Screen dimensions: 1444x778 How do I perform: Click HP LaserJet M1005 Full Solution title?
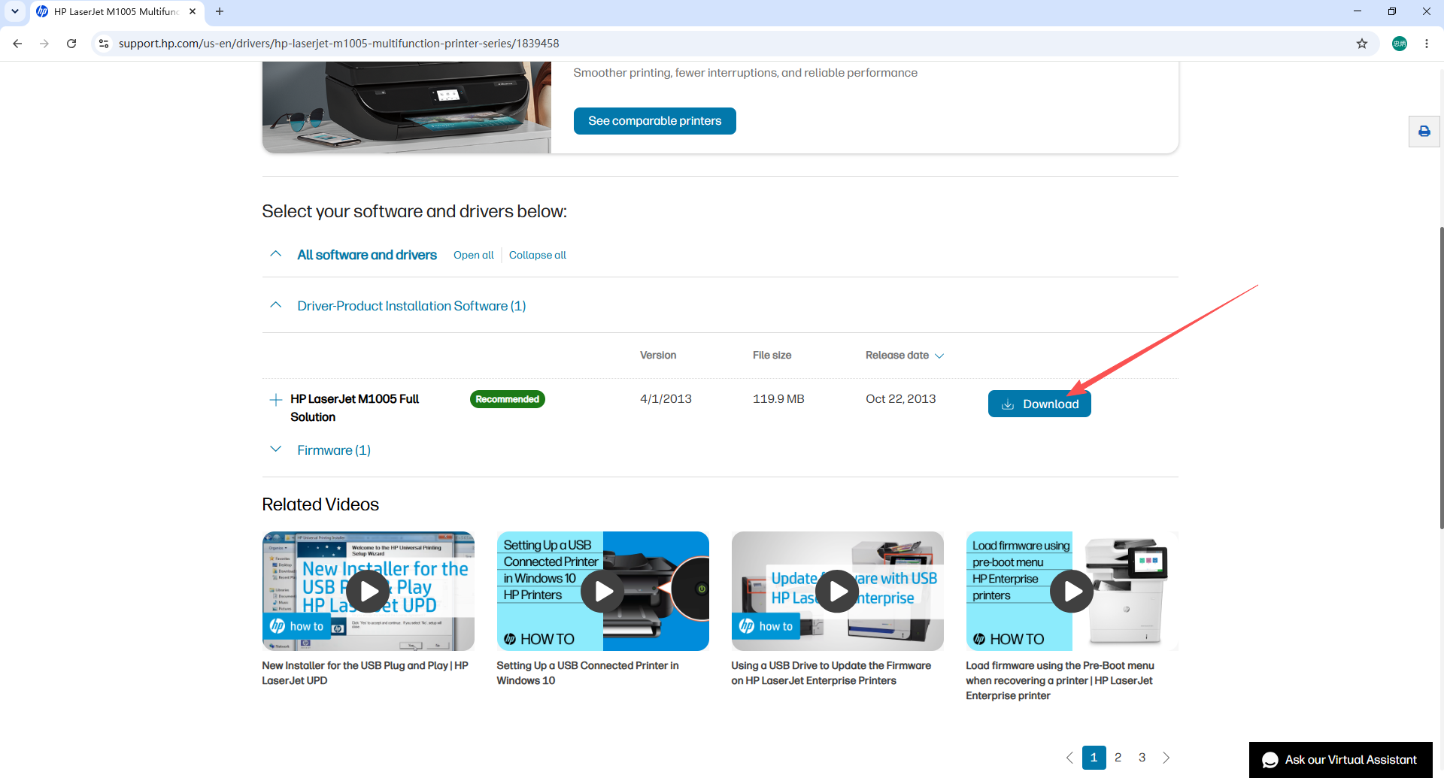[x=355, y=408]
